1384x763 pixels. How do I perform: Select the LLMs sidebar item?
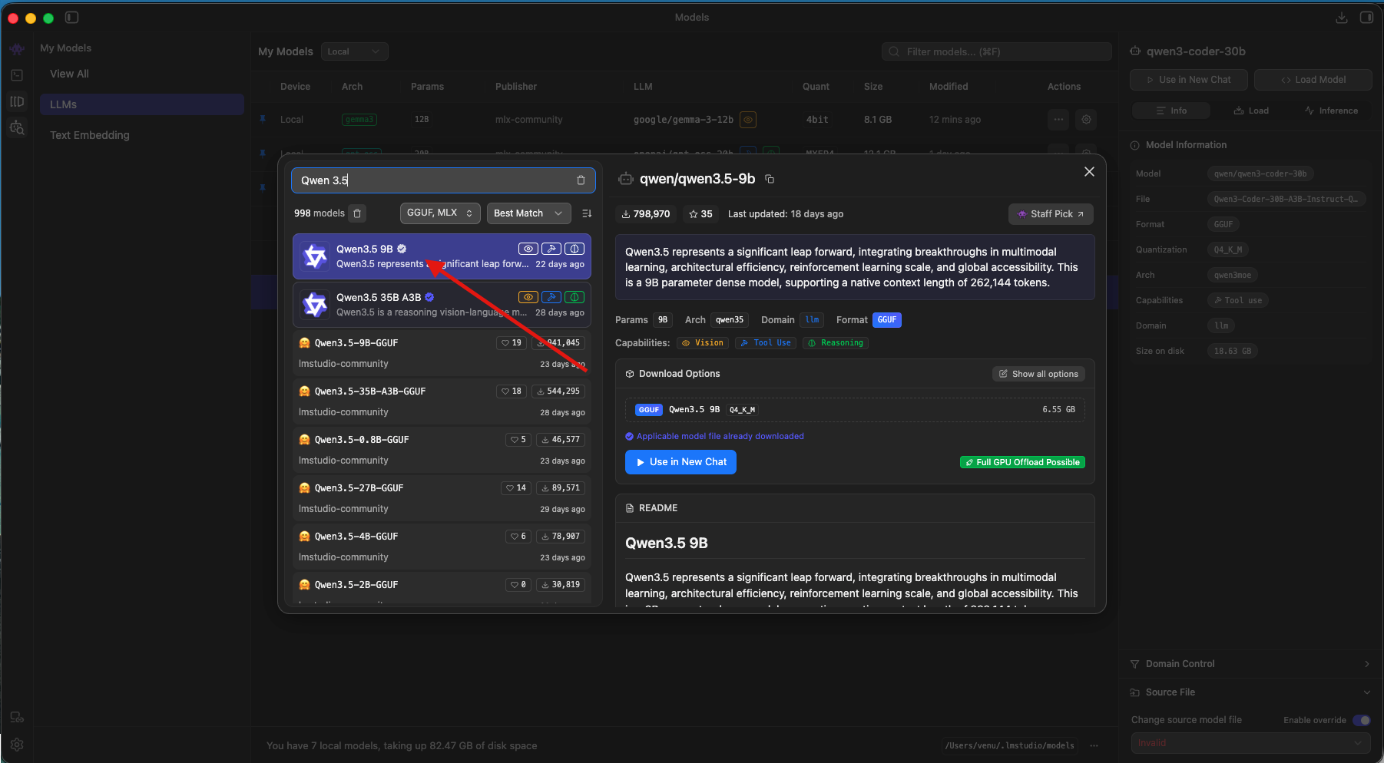[141, 104]
